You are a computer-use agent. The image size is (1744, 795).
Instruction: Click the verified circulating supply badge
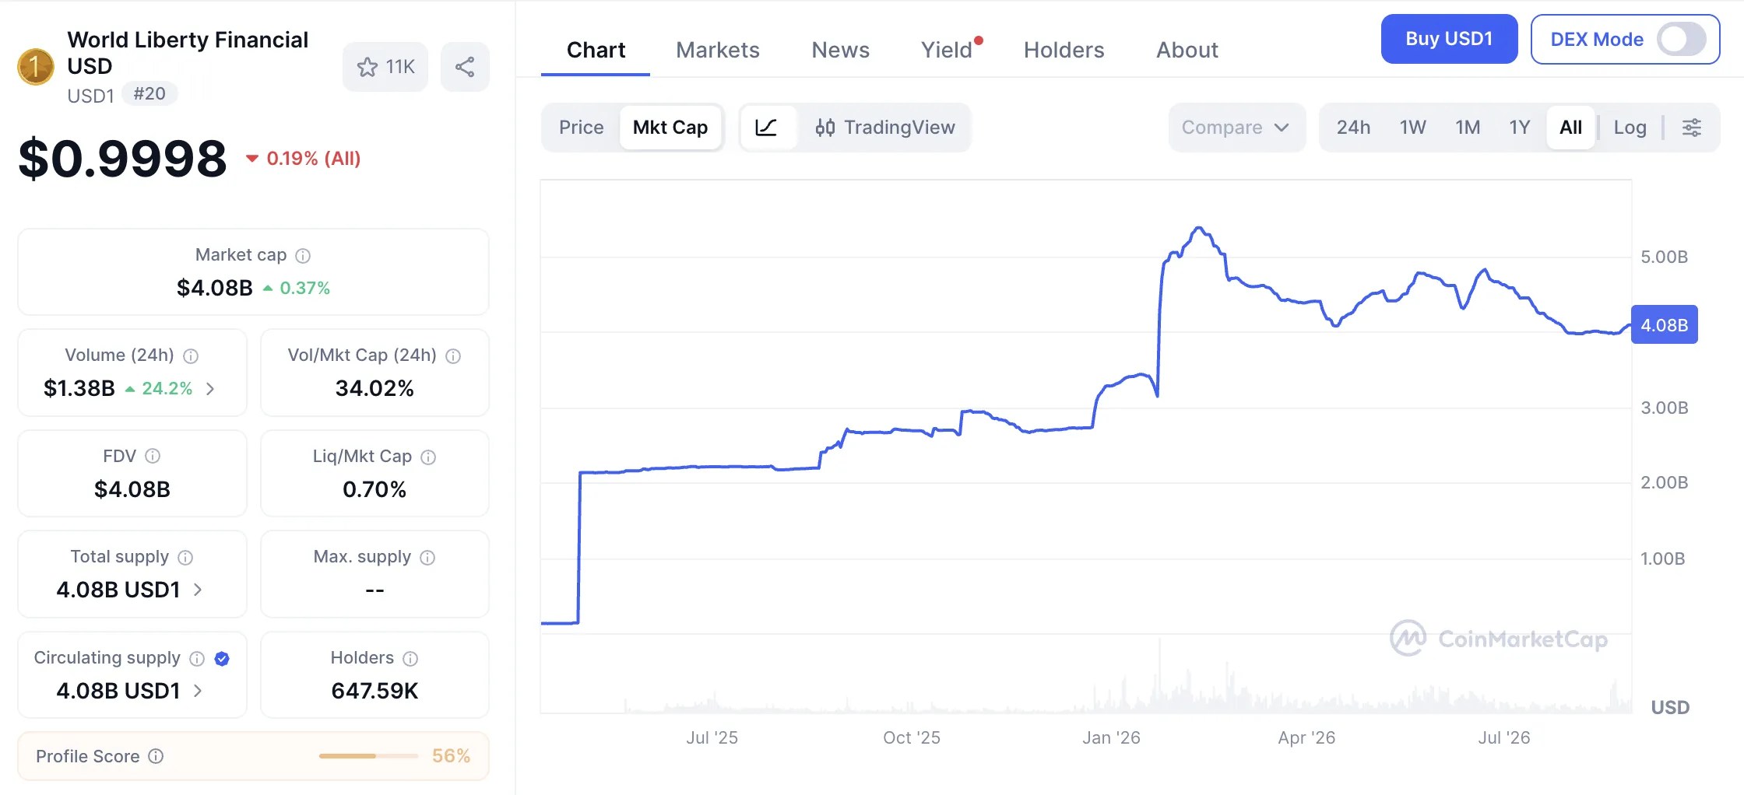tap(222, 659)
